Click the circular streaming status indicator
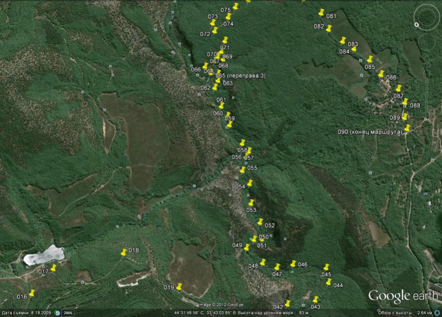The image size is (442, 317). [x=437, y=313]
